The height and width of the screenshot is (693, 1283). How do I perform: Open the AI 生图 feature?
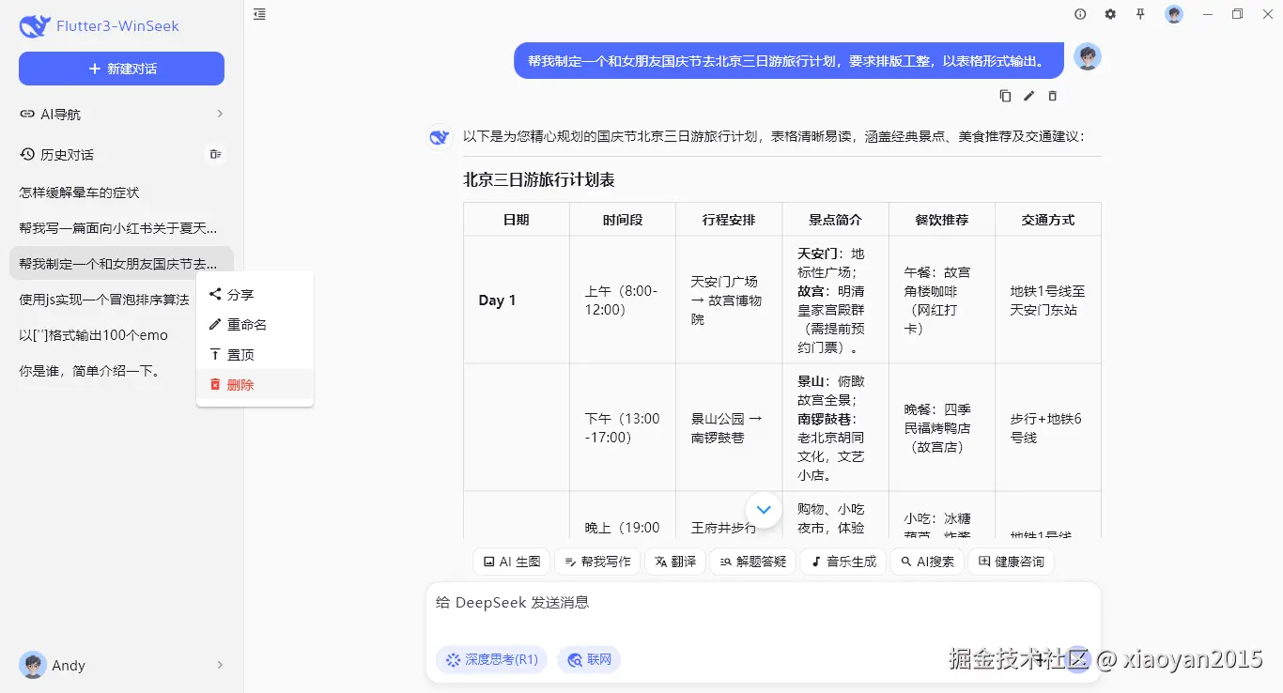pyautogui.click(x=511, y=561)
